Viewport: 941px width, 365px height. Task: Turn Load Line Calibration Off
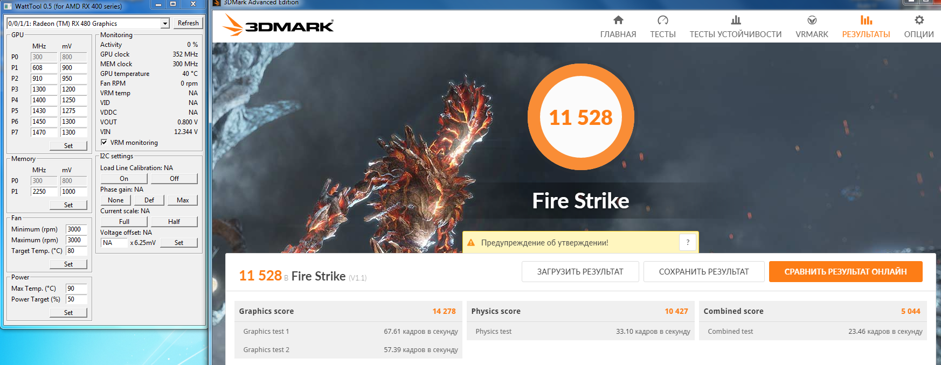[174, 179]
